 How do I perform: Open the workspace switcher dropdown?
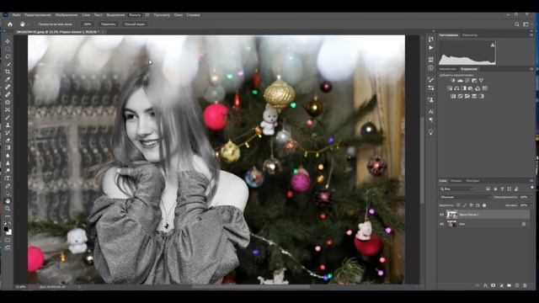point(526,24)
